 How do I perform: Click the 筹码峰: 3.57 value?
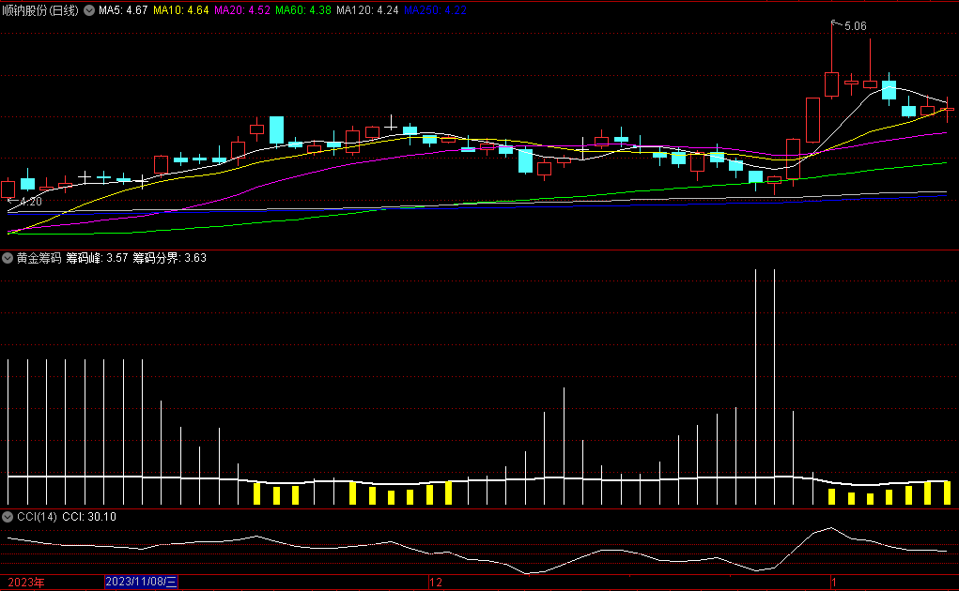98,258
